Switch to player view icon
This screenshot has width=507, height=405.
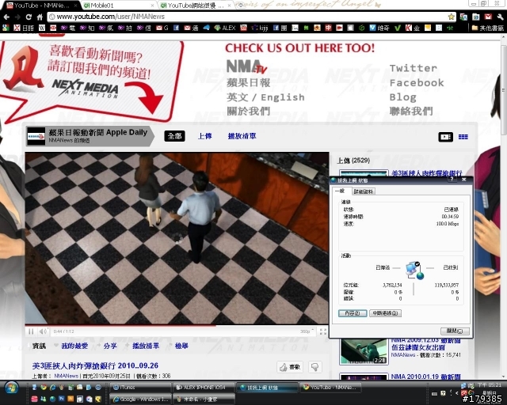pyautogui.click(x=445, y=137)
